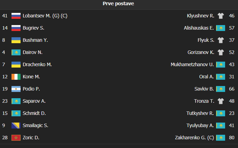Viewport: 238px width, 148px height.
Task: Click the Ukrainian flag next to Bushman Y.
Action: tap(16, 40)
